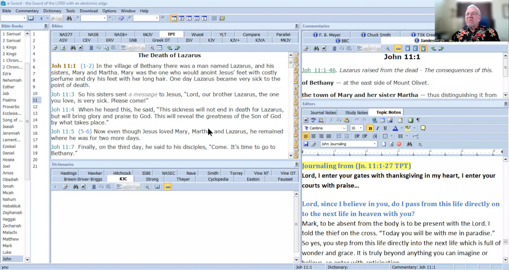Delete the current topic with the red circle icon
Screen dimensions: 509x270
(x=399, y=144)
